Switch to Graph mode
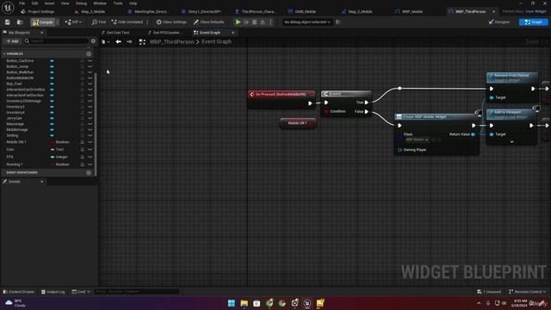The width and height of the screenshot is (551, 310). tap(533, 22)
